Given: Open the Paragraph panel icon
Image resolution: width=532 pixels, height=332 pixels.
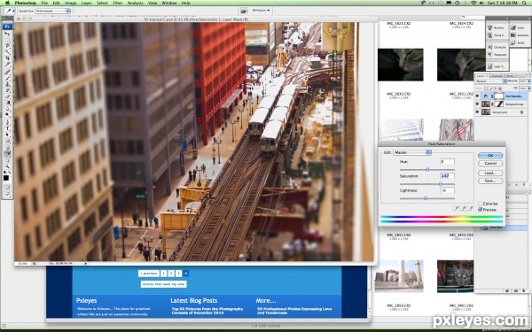Looking at the screenshot, I should (489, 55).
